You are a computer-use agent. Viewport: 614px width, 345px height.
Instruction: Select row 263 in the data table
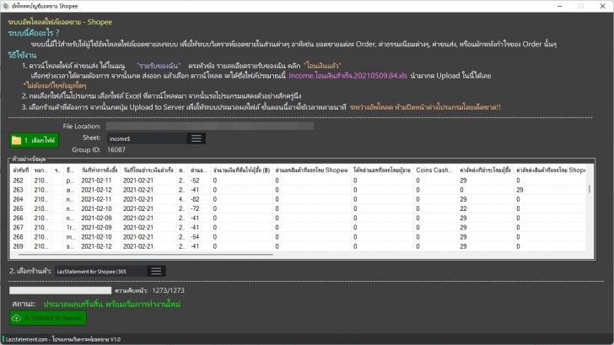click(x=299, y=190)
